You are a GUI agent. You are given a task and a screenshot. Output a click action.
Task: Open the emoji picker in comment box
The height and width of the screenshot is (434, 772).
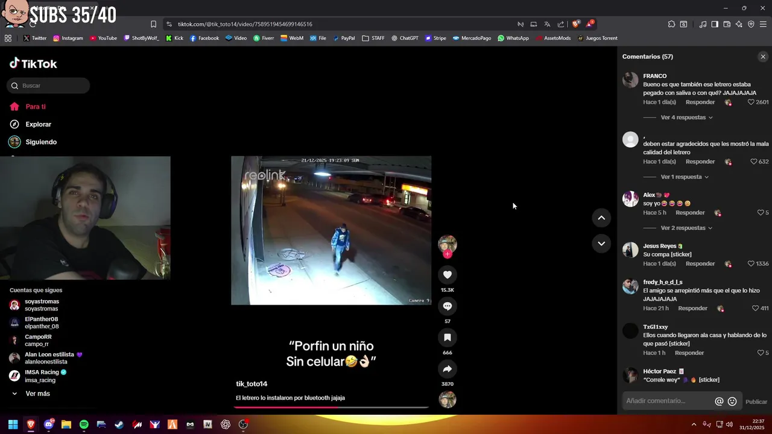[732, 401]
